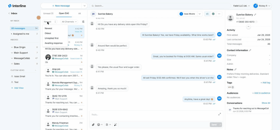Open the Send options arrow
This screenshot has width=280, height=130.
[x=220, y=125]
